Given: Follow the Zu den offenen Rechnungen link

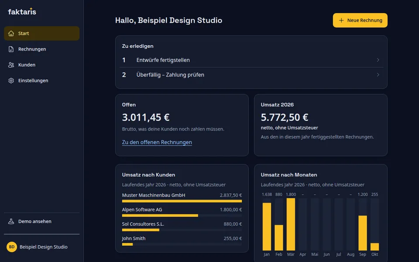Looking at the screenshot, I should pos(157,142).
